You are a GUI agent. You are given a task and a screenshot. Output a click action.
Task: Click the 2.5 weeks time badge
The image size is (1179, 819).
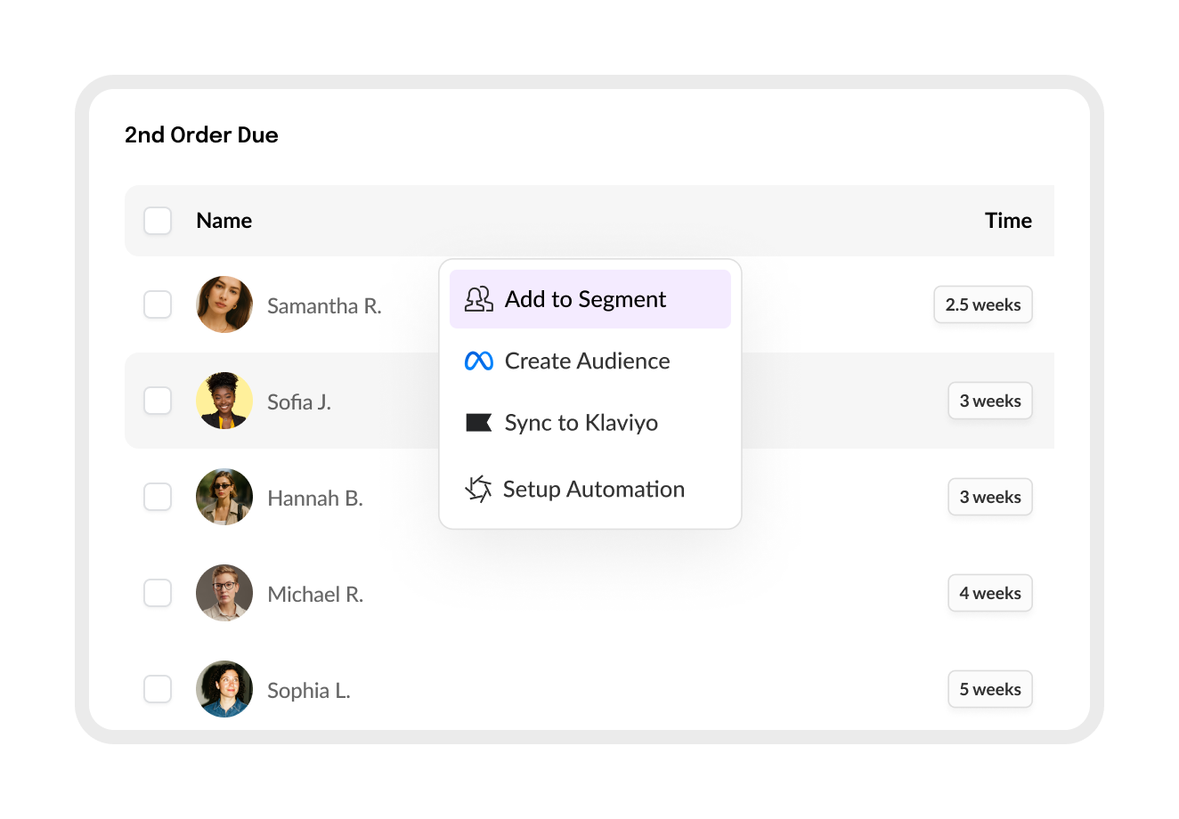click(x=983, y=304)
